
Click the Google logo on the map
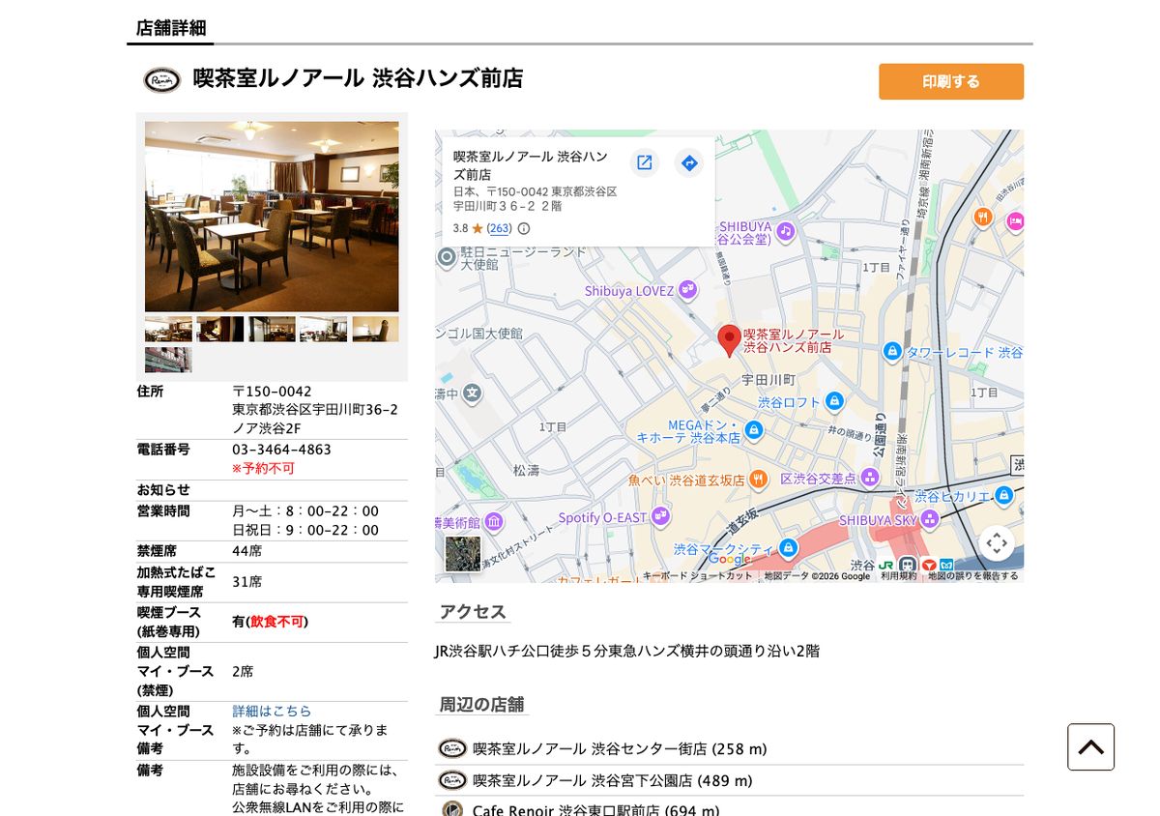(x=729, y=559)
